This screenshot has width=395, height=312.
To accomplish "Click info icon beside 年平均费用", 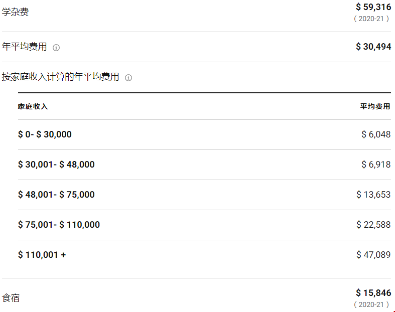I will [x=56, y=47].
